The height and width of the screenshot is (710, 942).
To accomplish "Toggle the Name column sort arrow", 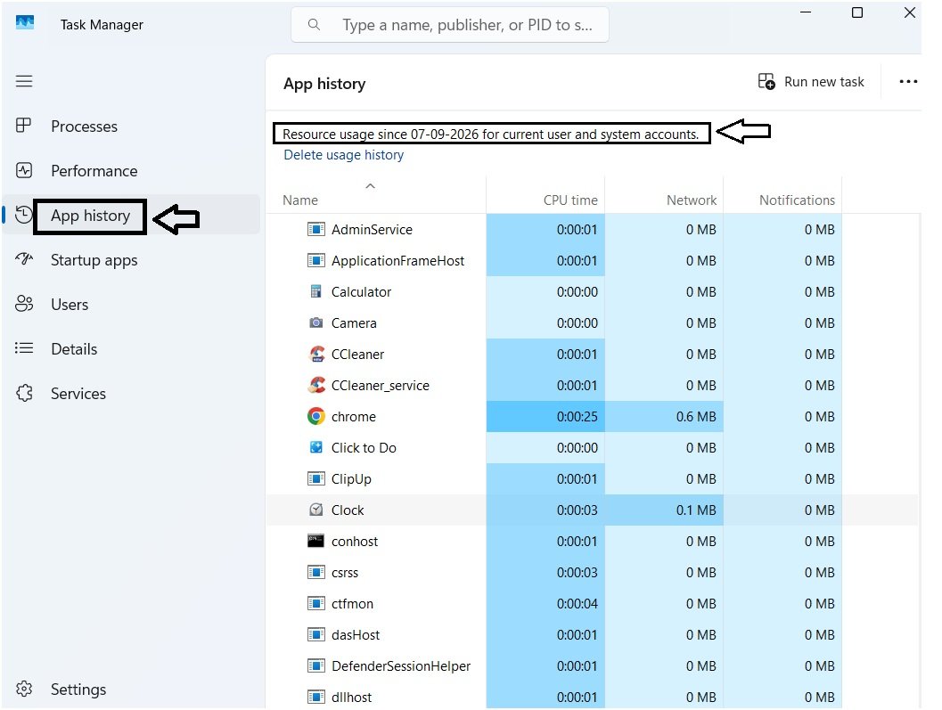I will click(x=371, y=185).
